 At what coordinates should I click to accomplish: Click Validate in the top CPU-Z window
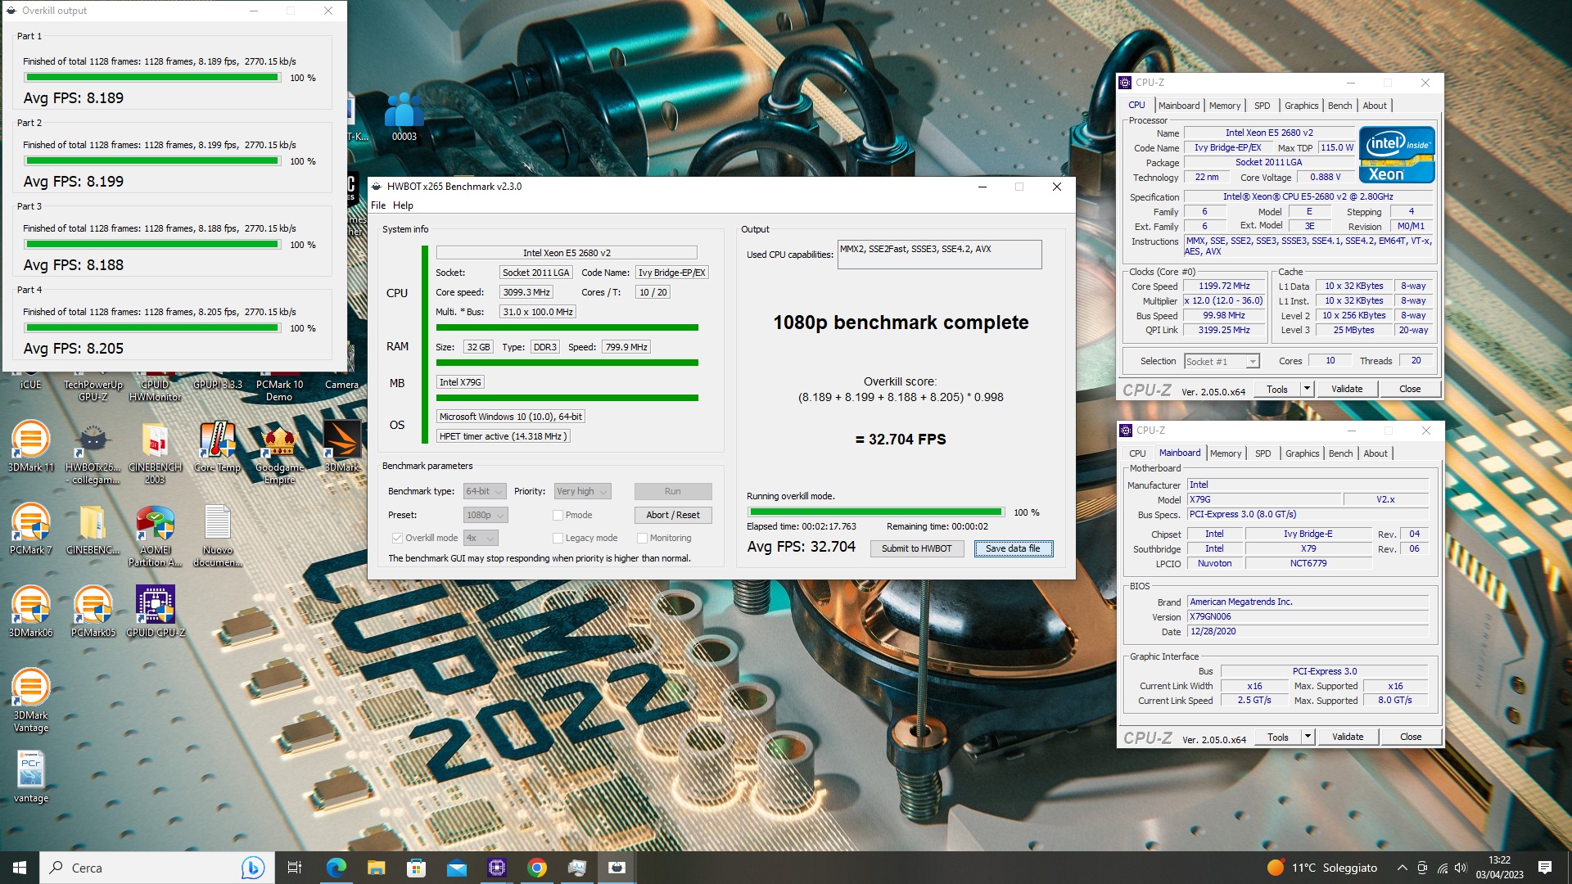(x=1347, y=389)
